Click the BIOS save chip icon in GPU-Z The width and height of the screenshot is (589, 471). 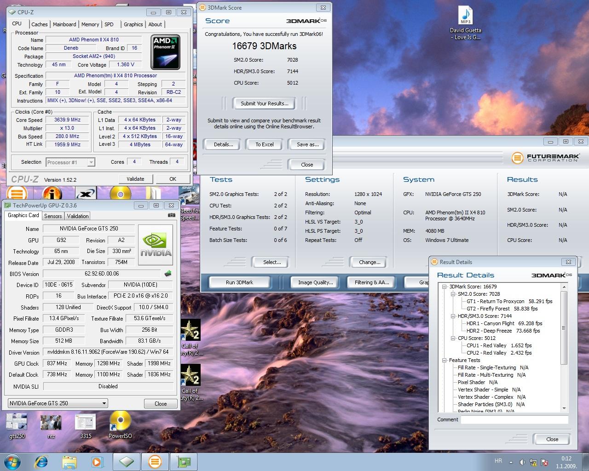coord(168,273)
